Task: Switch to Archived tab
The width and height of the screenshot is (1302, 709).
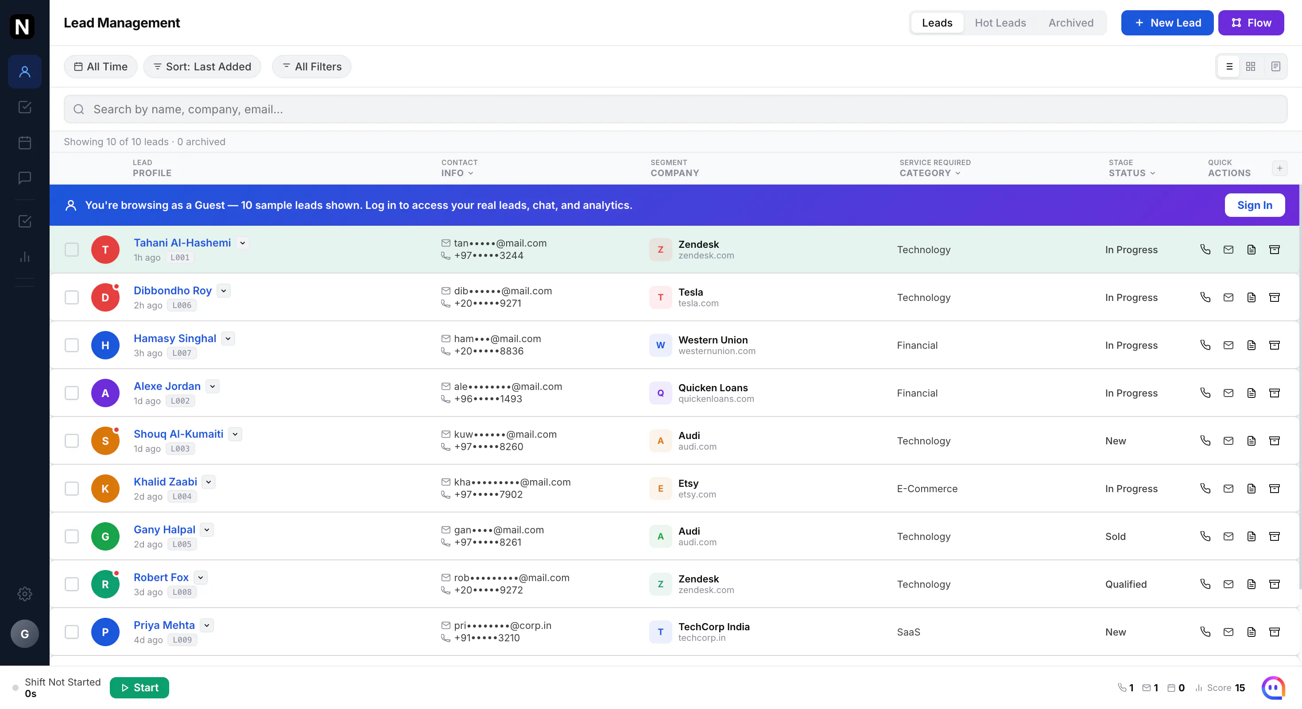Action: (1070, 23)
